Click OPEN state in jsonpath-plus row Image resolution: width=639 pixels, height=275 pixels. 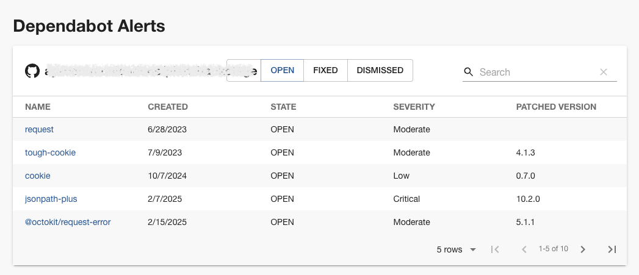[x=282, y=199]
